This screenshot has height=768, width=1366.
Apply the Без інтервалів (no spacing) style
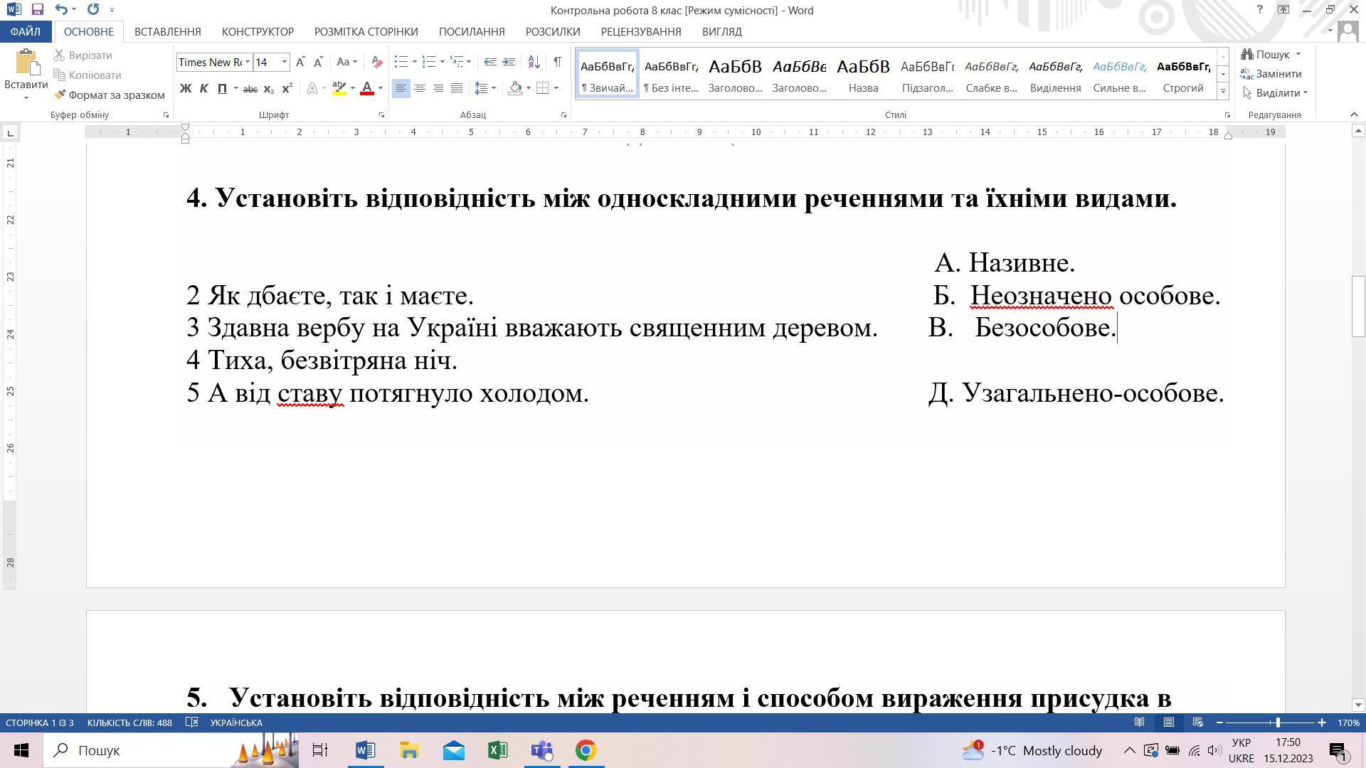(671, 74)
